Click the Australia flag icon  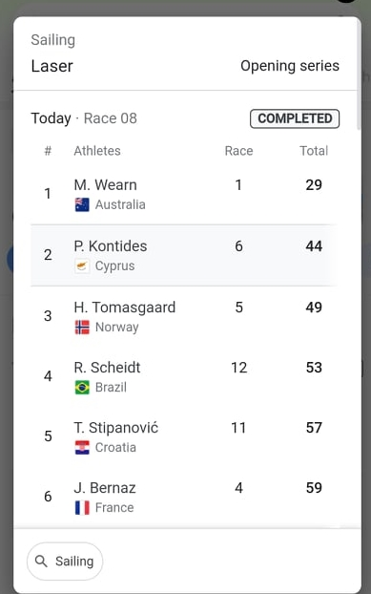(x=82, y=204)
